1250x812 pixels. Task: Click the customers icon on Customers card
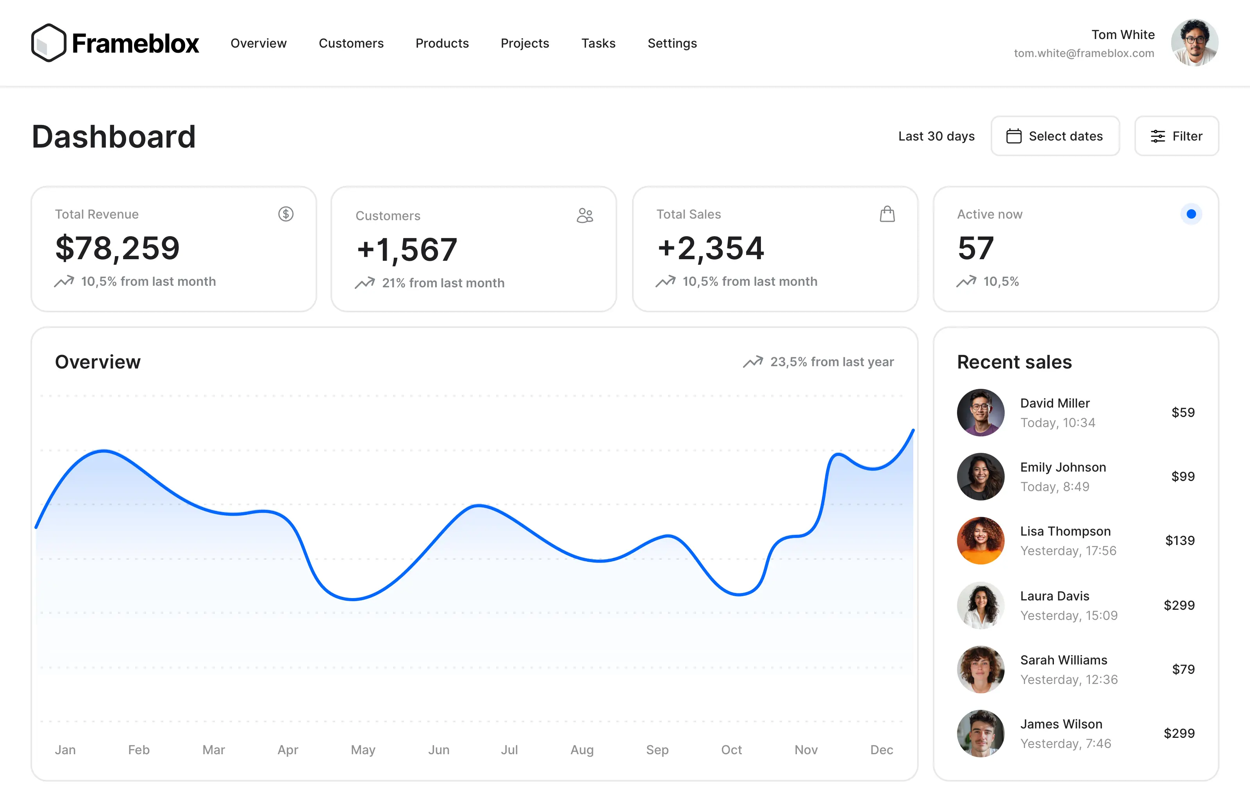(x=585, y=215)
